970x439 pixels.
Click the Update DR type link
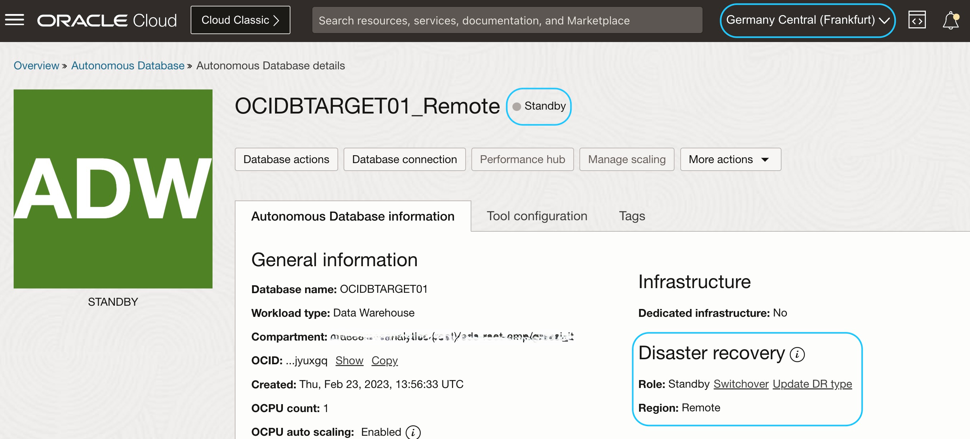(x=812, y=384)
